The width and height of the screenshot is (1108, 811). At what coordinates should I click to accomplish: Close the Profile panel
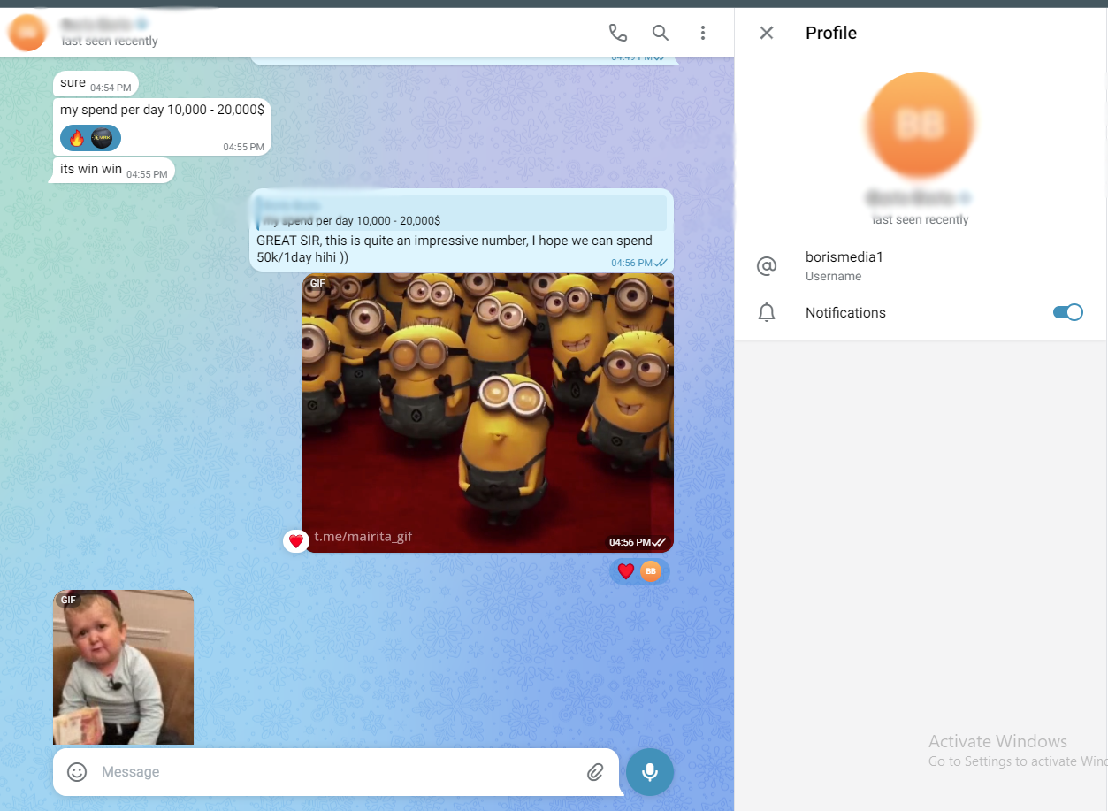coord(767,33)
